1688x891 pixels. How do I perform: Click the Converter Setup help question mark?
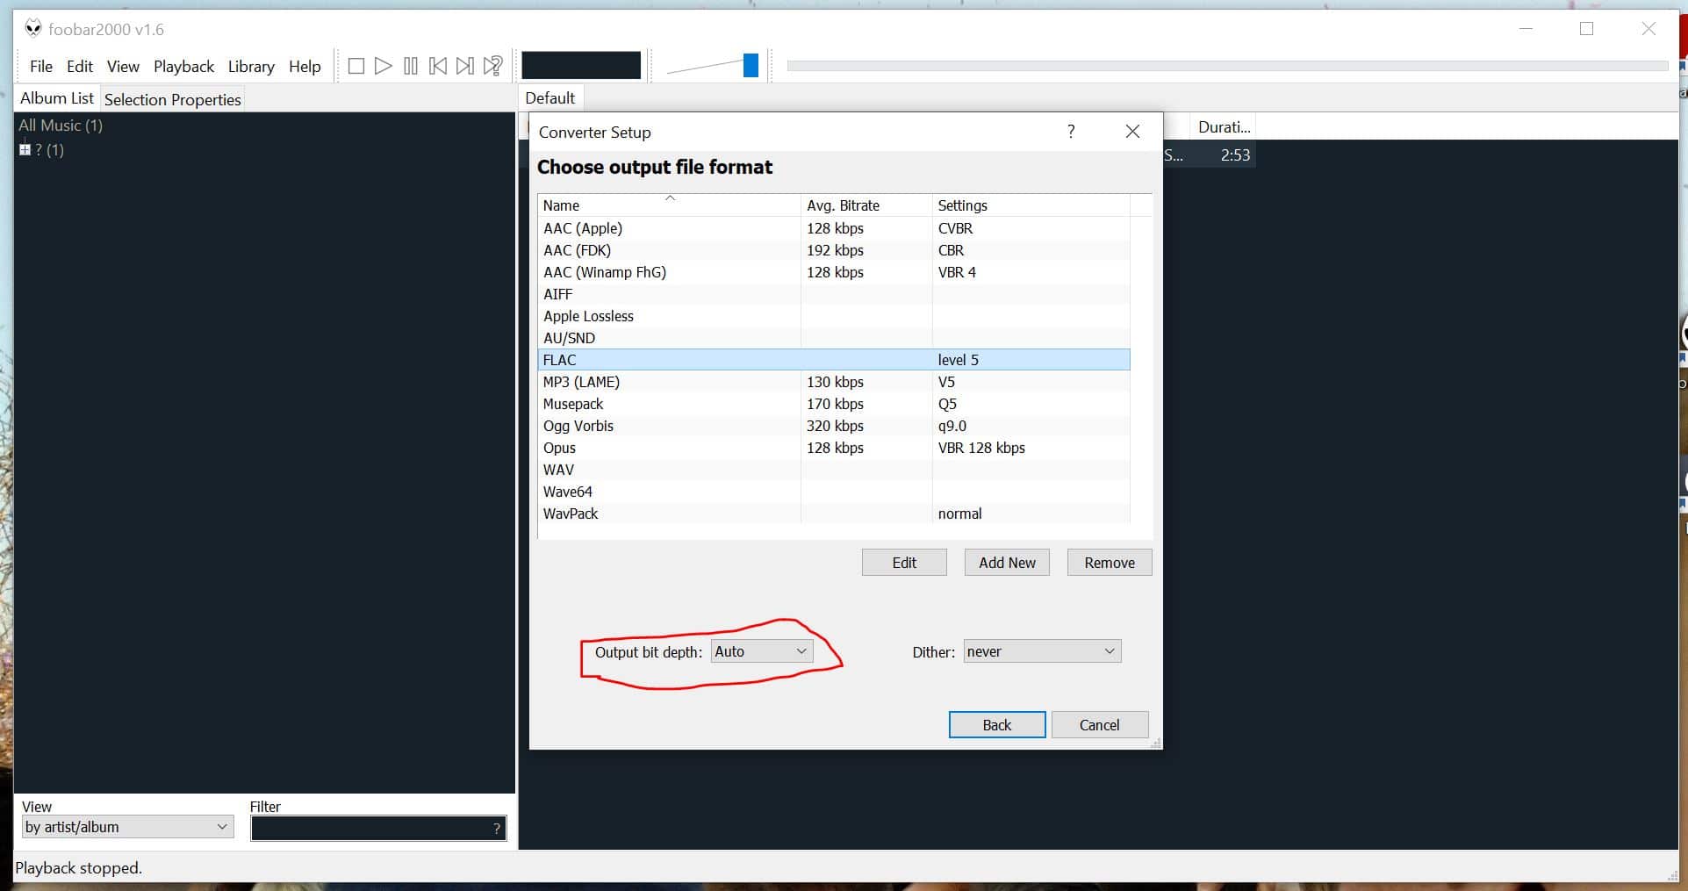tap(1071, 132)
